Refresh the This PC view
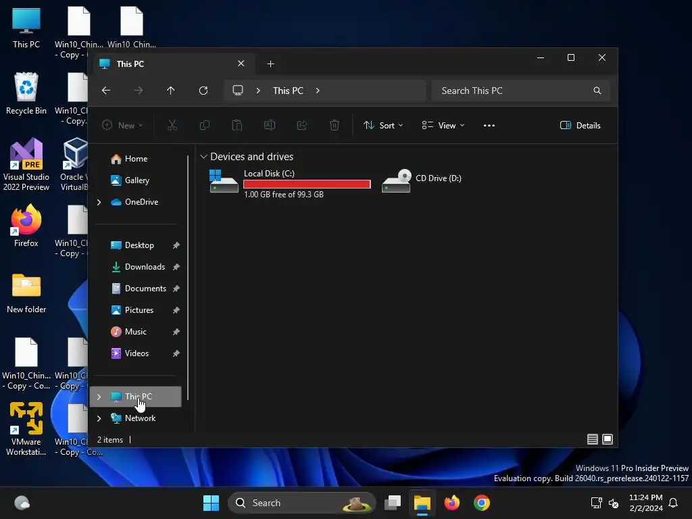Screen dimensions: 692x519 coord(203,91)
